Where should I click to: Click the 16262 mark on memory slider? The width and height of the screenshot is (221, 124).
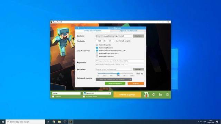132,76
